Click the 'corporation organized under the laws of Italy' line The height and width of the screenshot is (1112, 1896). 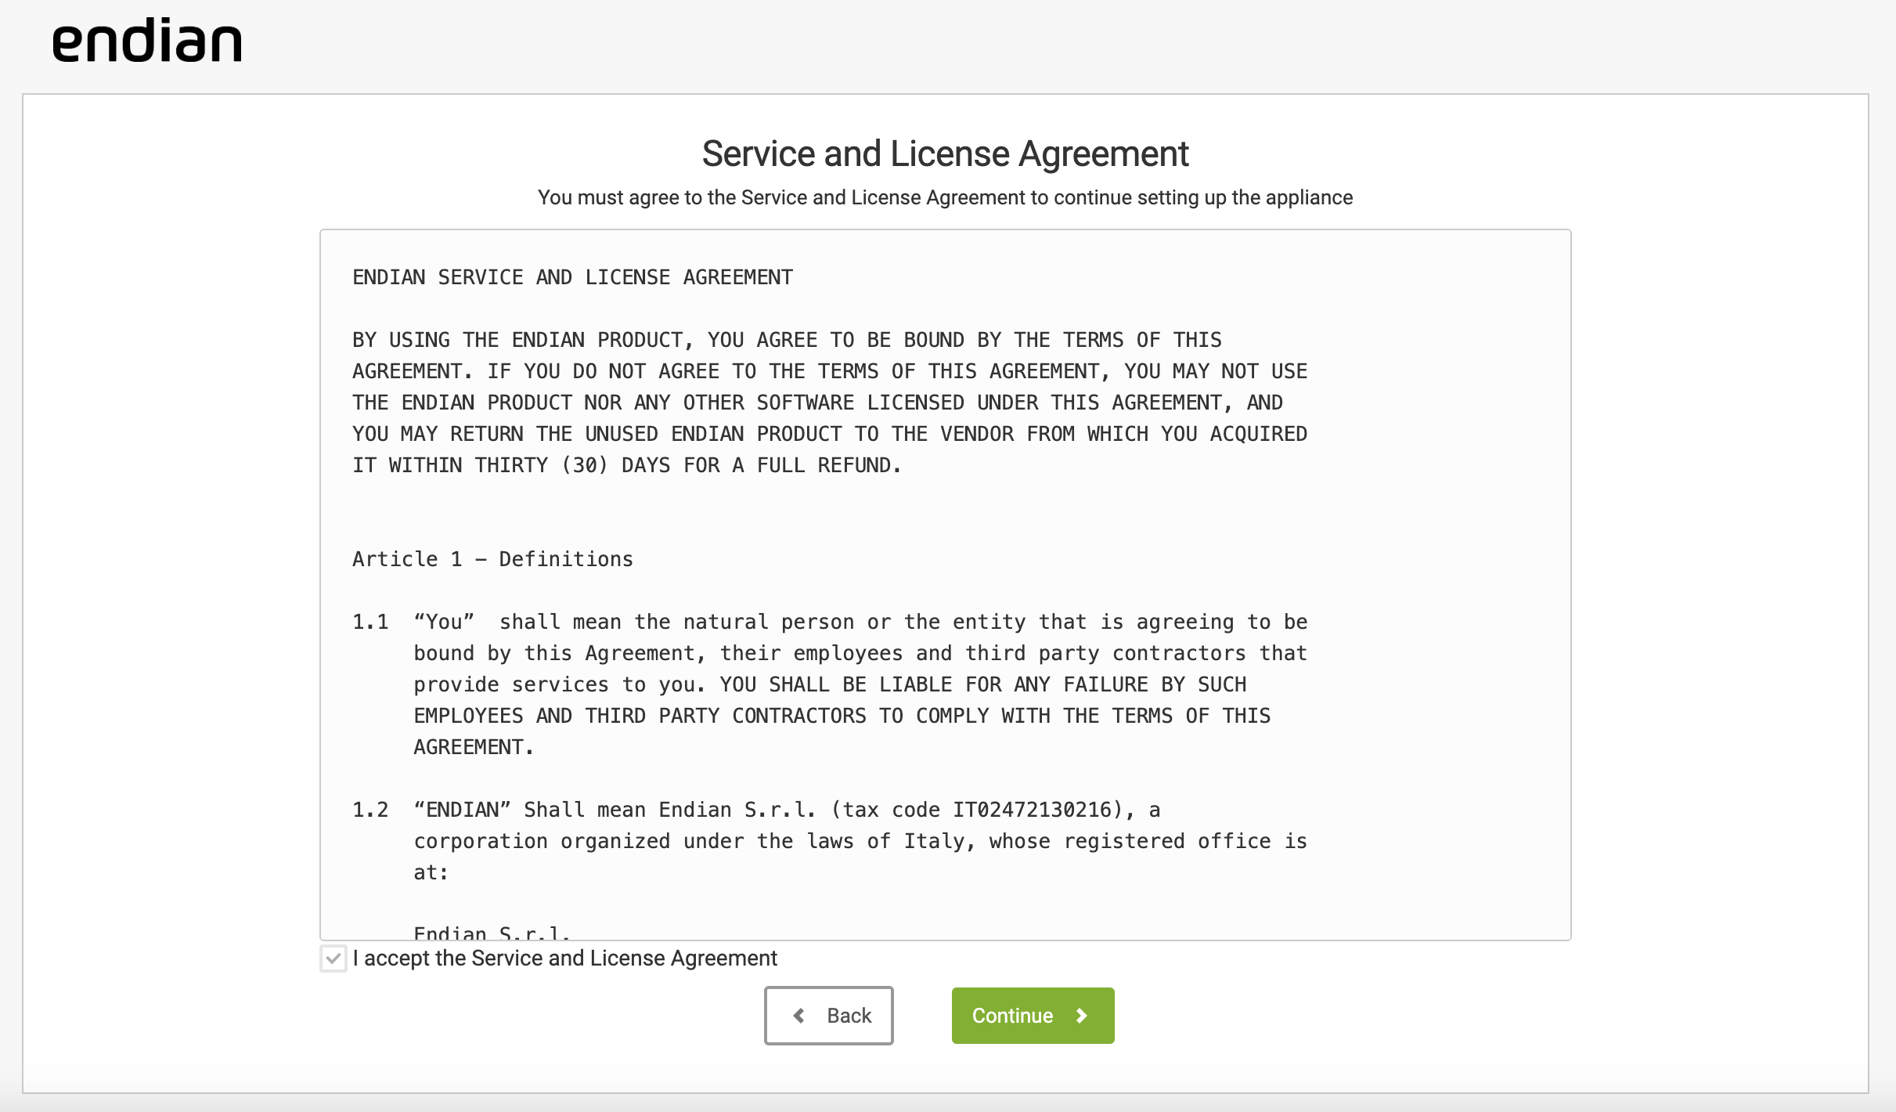click(x=860, y=841)
